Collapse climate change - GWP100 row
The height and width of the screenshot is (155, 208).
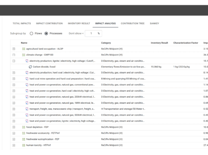pos(14,55)
